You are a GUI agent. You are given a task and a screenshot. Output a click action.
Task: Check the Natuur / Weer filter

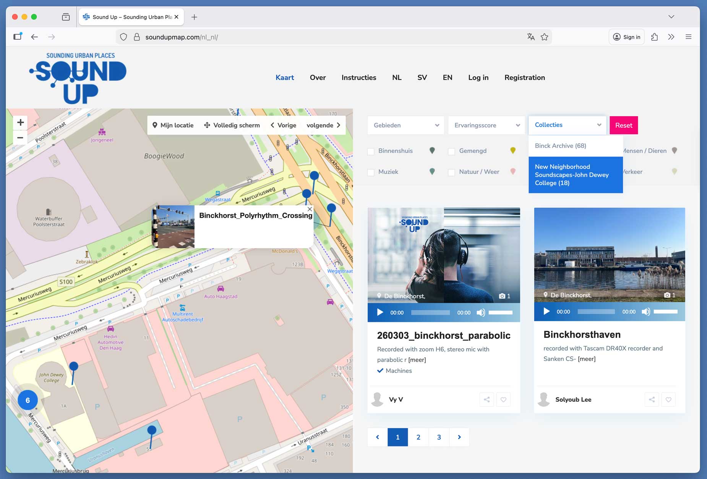[451, 172]
